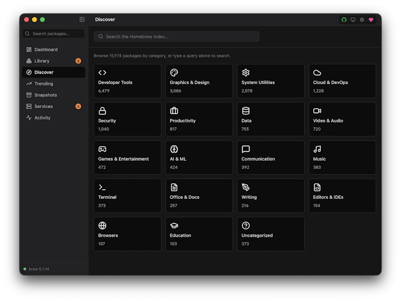Click the 103 count on Education card
Screen dimensions: 401x301
coord(173,244)
